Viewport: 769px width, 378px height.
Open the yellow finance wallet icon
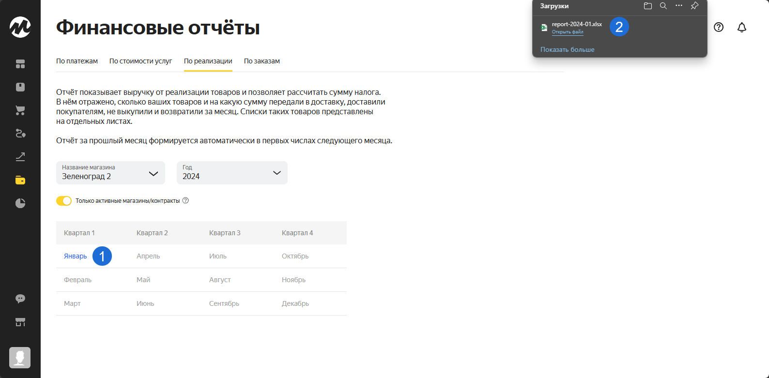coord(20,180)
